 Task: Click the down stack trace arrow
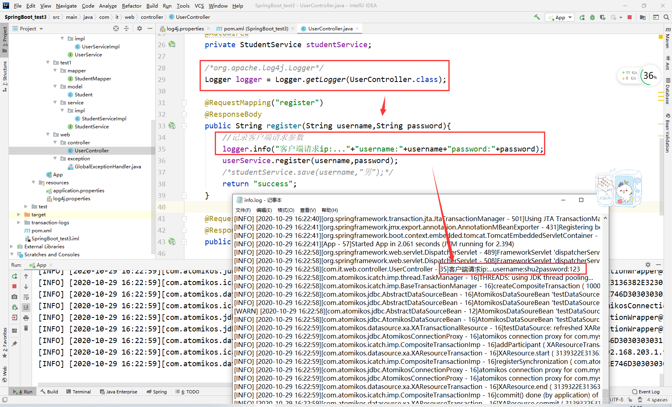coord(26,286)
